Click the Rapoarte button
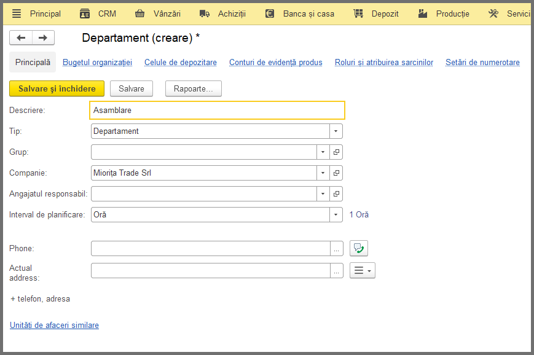The image size is (534, 355). tap(194, 88)
